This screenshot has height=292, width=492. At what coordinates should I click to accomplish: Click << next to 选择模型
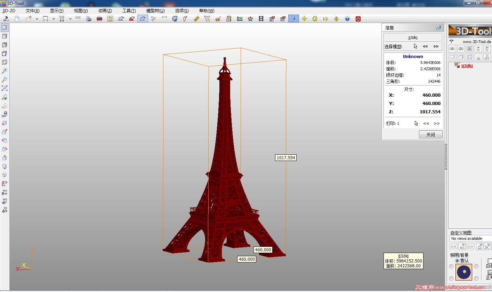[425, 46]
